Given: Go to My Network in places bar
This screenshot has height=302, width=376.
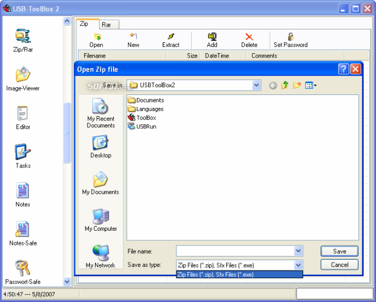Looking at the screenshot, I should tap(101, 256).
